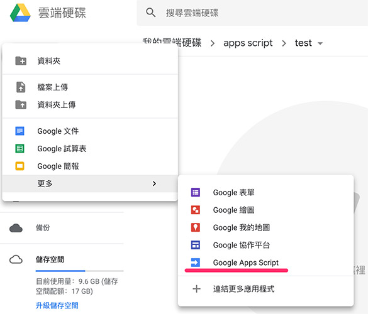The width and height of the screenshot is (368, 314).
Task: Create a new Google 簡報
Action: pyautogui.click(x=90, y=166)
